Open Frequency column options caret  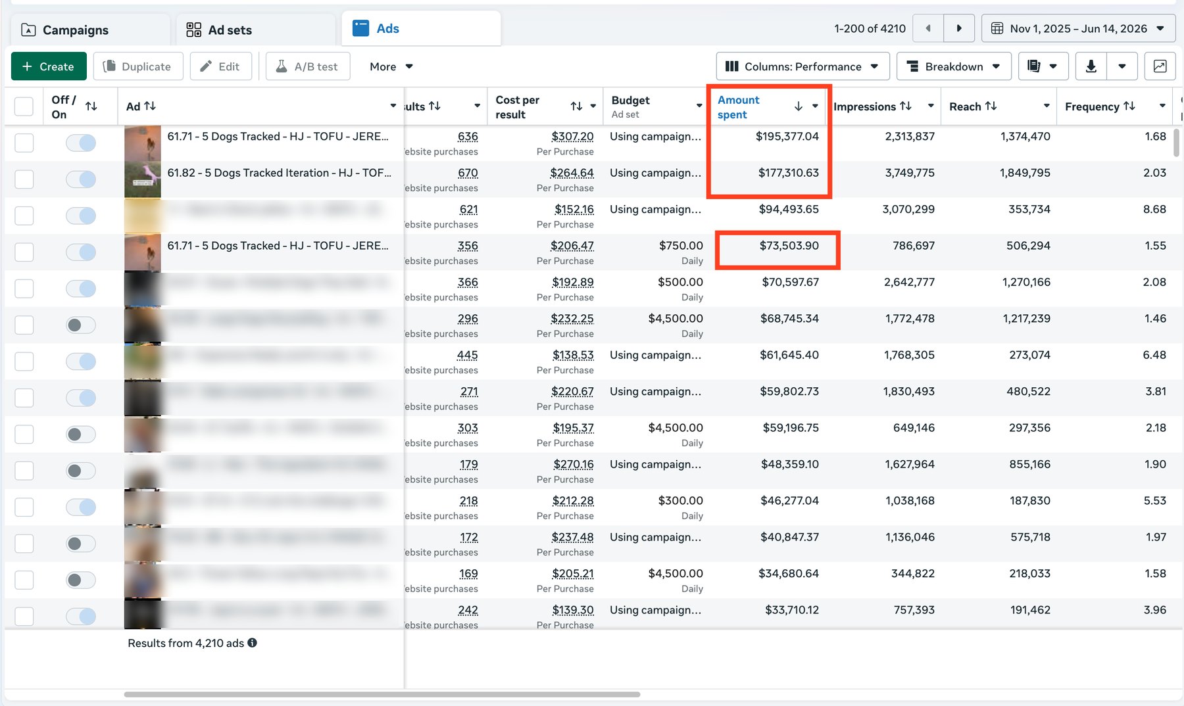(1162, 106)
